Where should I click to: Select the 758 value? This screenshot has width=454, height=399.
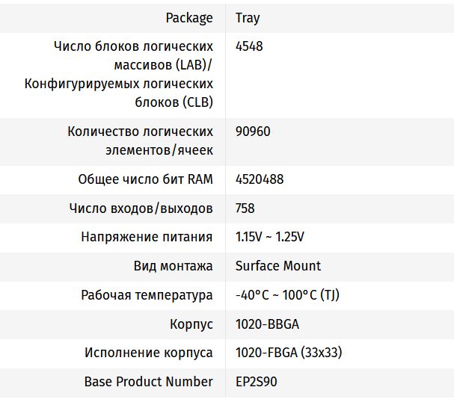pyautogui.click(x=245, y=208)
